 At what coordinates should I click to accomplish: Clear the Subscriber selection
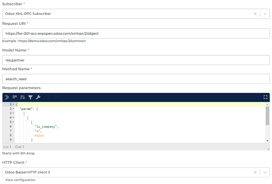click(255, 14)
